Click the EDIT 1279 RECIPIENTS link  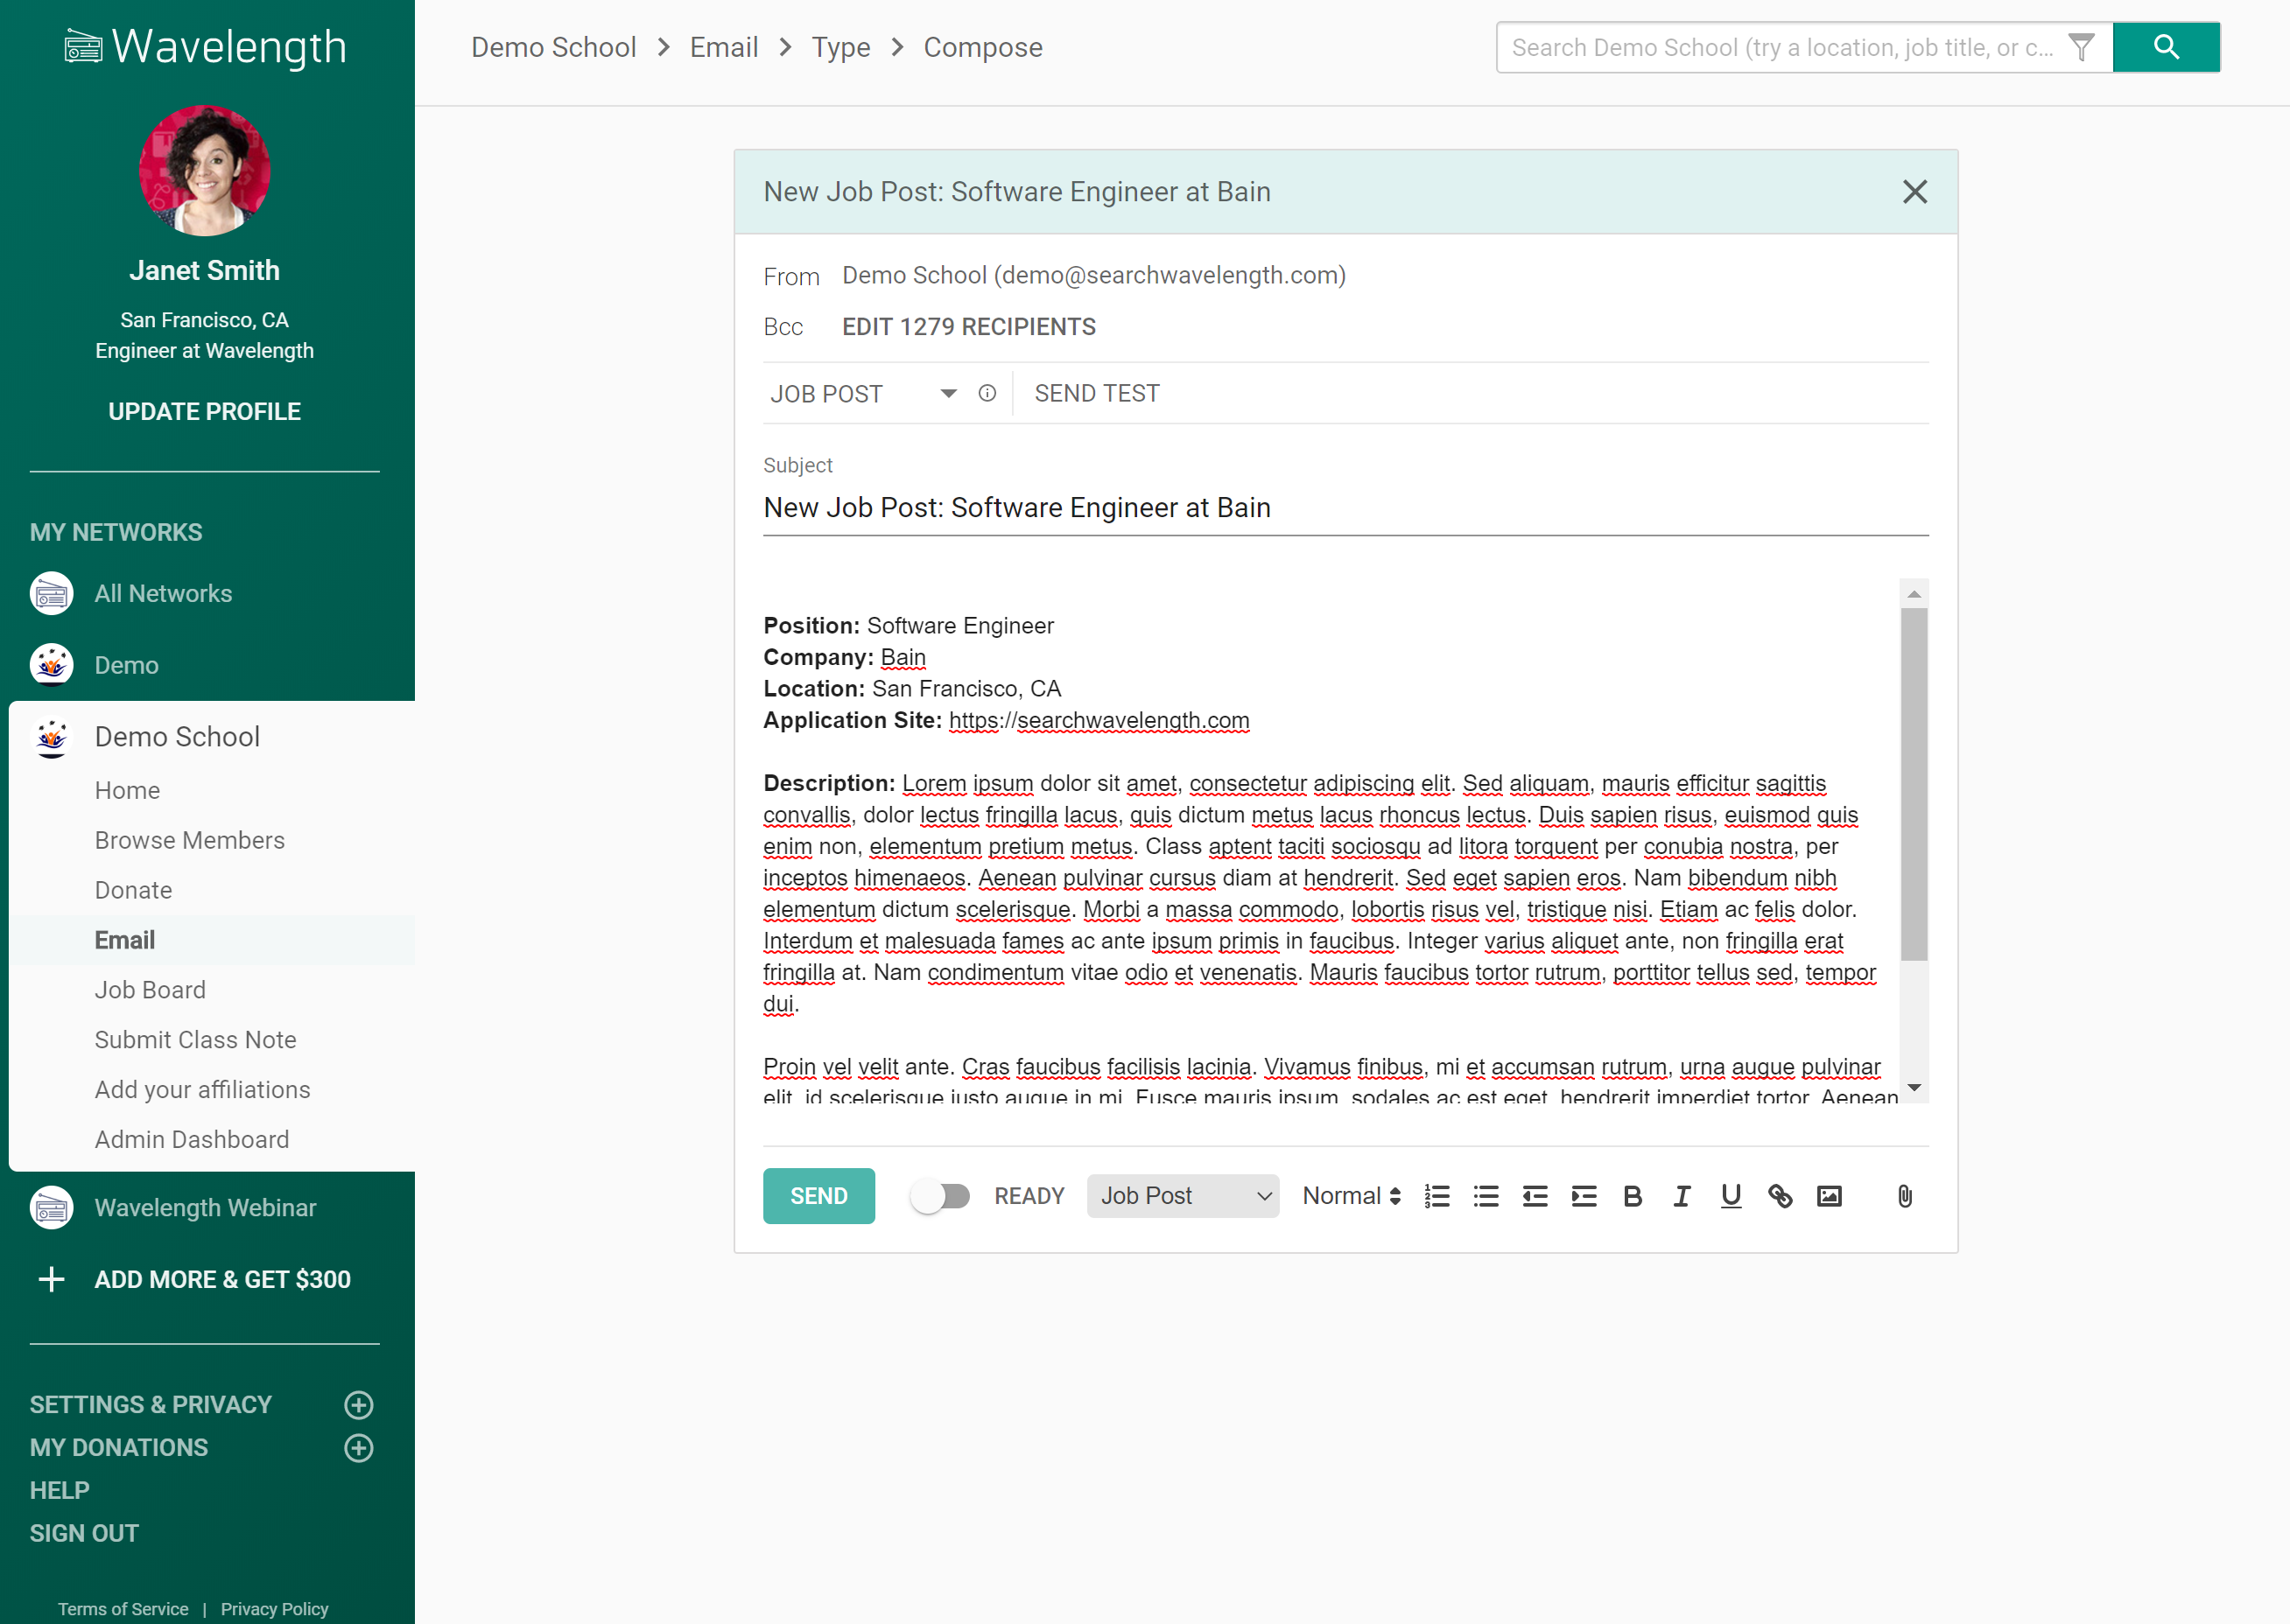tap(968, 327)
